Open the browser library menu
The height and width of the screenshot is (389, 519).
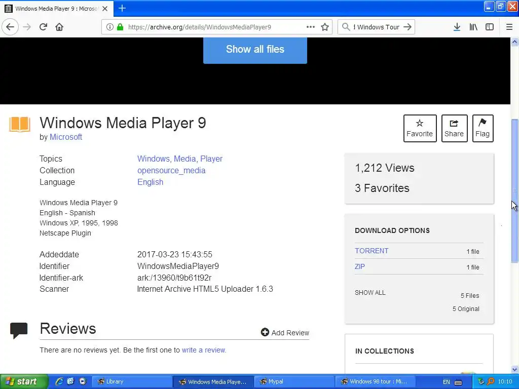click(473, 27)
